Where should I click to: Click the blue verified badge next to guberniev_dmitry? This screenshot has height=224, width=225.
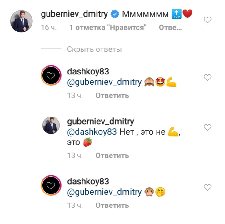point(115,14)
